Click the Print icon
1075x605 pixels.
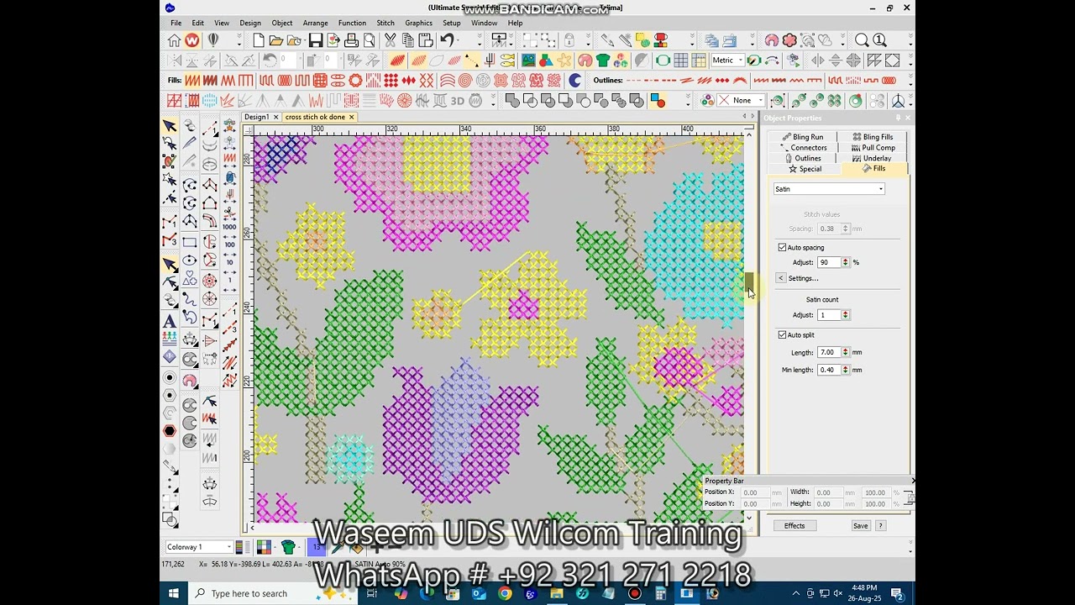[351, 40]
